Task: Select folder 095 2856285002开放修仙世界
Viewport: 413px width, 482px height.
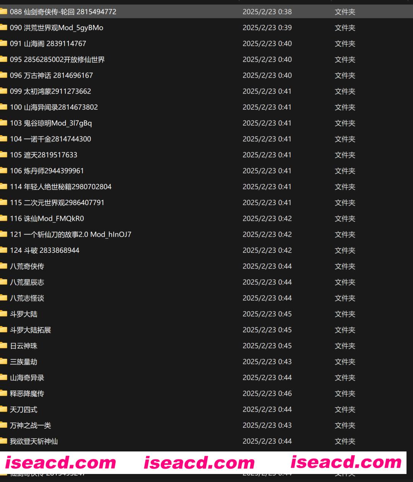Action: pos(57,60)
